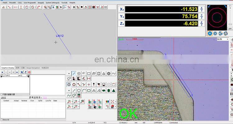Click the Y/2 half-value button
The height and width of the screenshot is (124, 233).
pyautogui.click(x=202, y=16)
